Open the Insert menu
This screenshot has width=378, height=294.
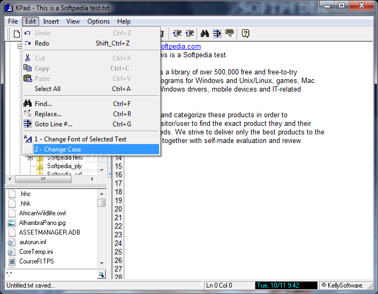51,21
